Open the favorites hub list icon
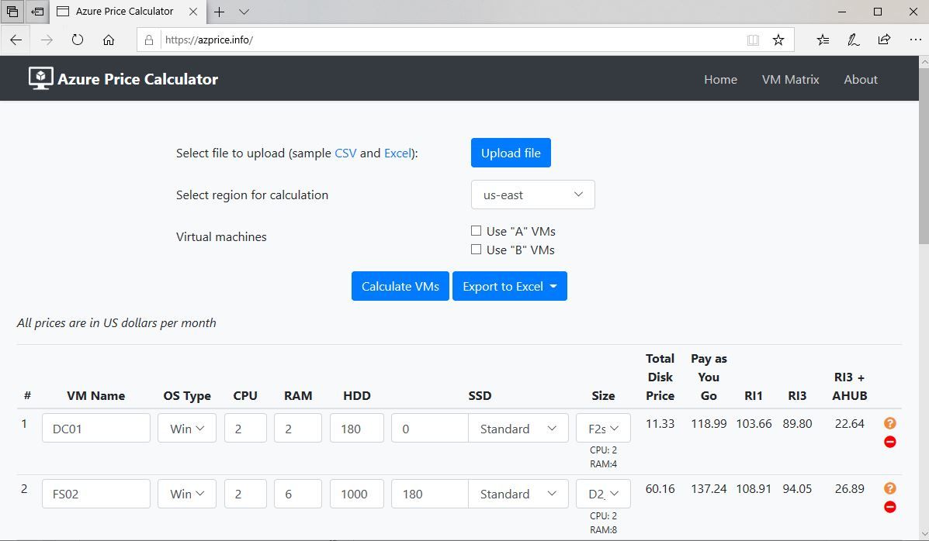The width and height of the screenshot is (929, 541). pos(822,40)
